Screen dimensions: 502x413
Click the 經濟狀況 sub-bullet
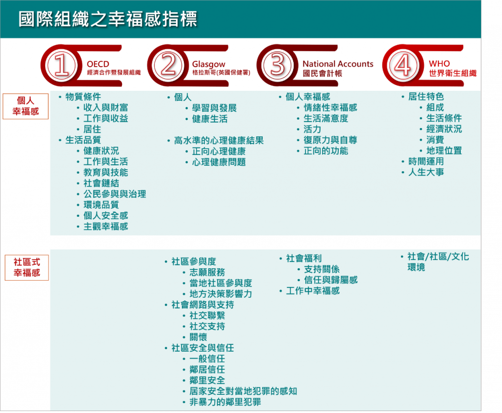[444, 129]
